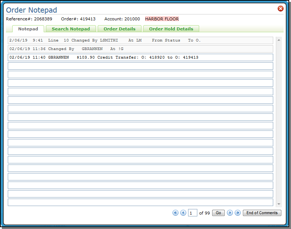Click the page number input field

[193, 213]
